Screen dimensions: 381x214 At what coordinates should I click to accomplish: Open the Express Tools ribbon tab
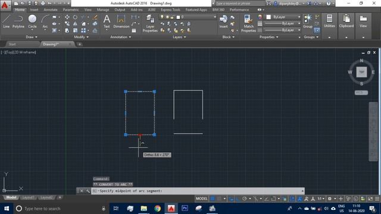[x=170, y=10]
